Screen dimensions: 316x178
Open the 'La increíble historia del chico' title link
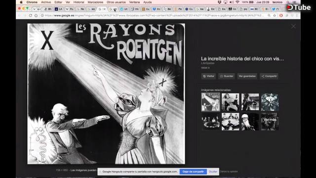click(242, 59)
